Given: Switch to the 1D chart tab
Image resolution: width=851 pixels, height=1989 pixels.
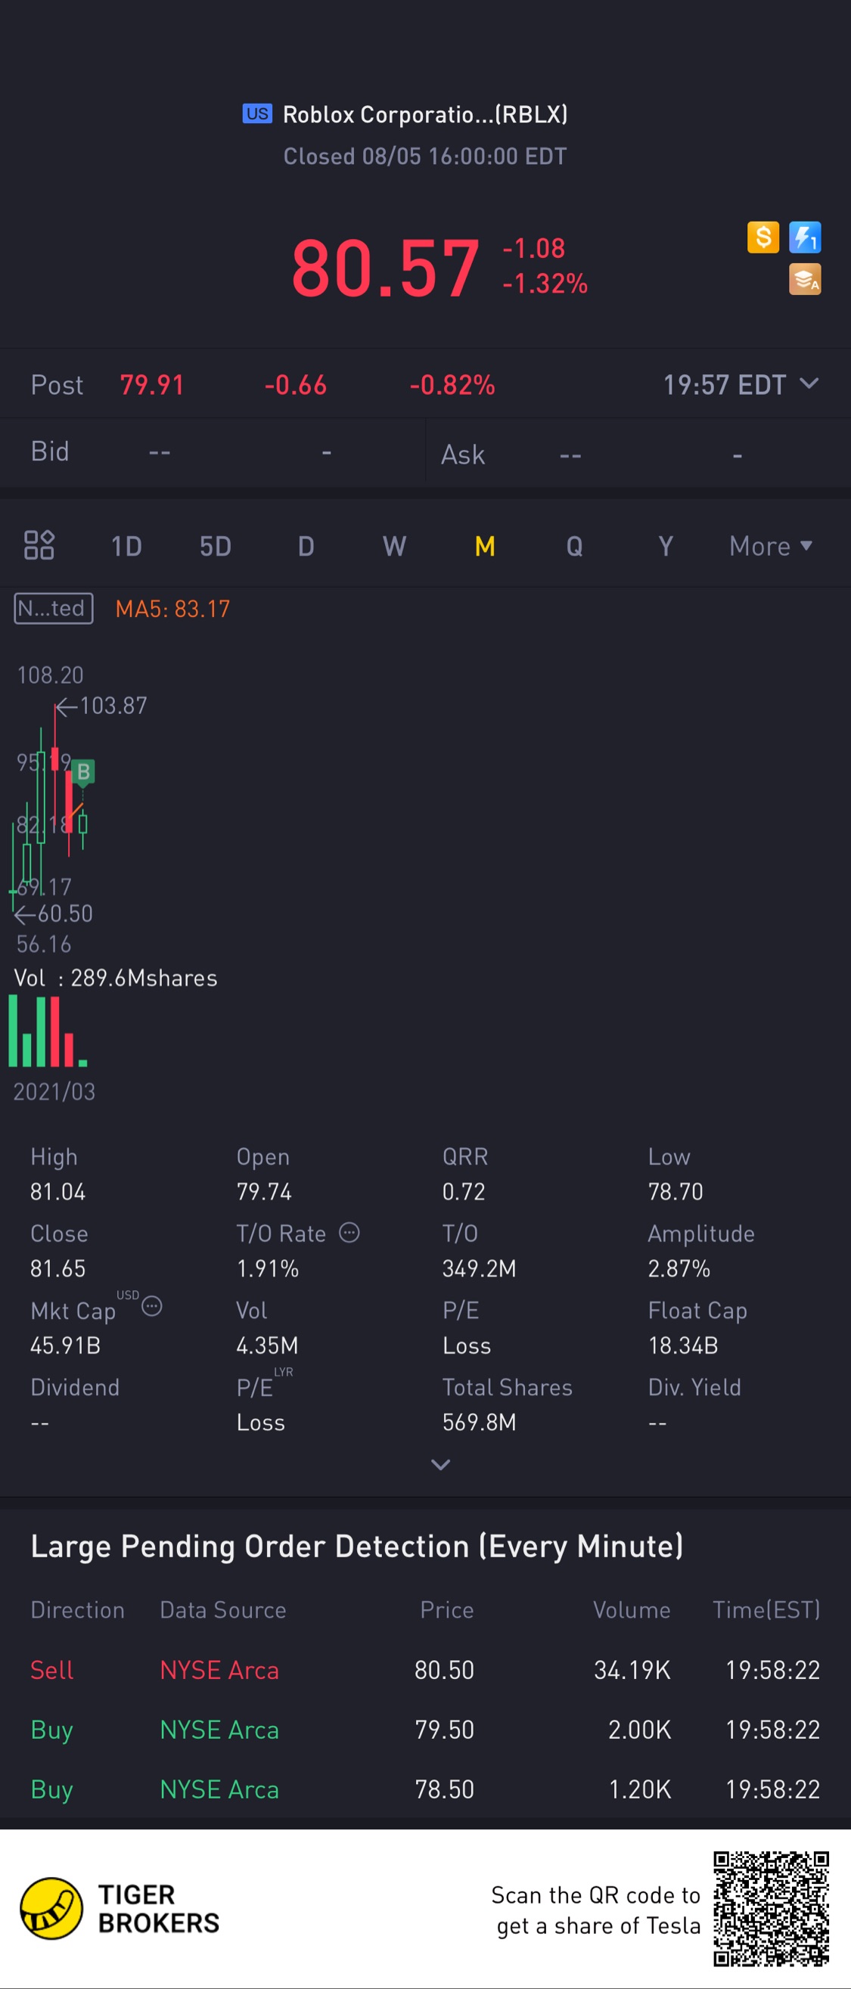Looking at the screenshot, I should [126, 546].
